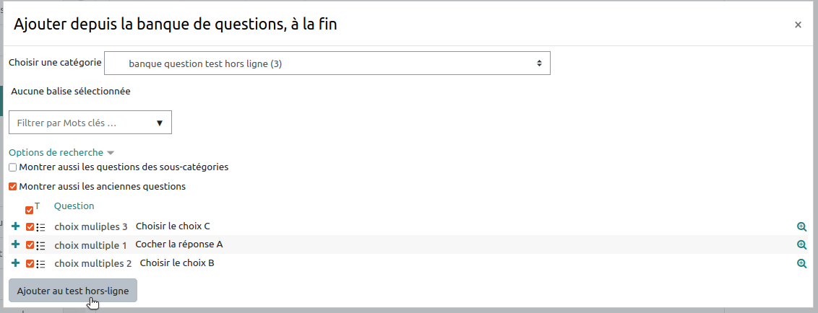Uncheck Montrer aussi les anciennes questions
This screenshot has width=818, height=313.
pos(13,187)
